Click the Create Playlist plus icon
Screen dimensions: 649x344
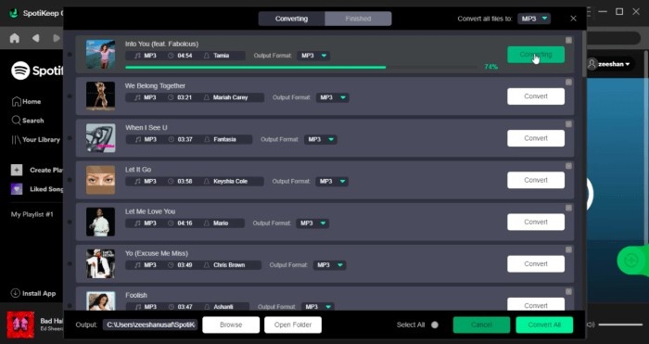pyautogui.click(x=17, y=170)
